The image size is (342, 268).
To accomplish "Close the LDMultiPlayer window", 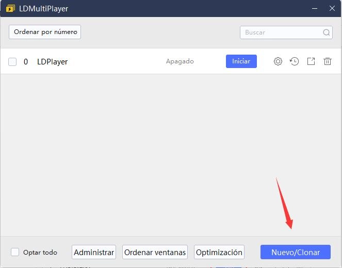I will pyautogui.click(x=332, y=8).
